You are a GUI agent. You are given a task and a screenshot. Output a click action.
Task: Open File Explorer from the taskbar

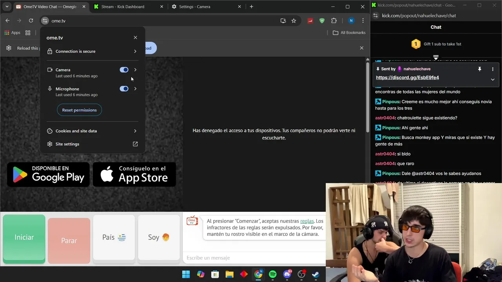[x=229, y=274]
